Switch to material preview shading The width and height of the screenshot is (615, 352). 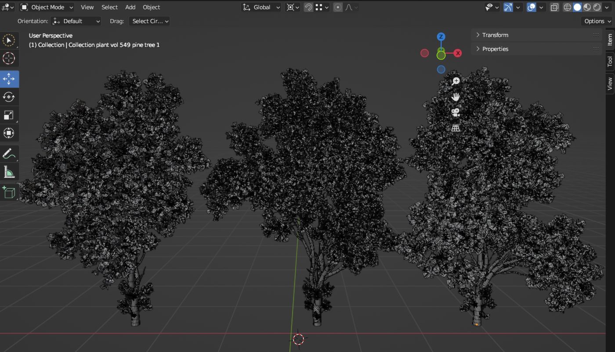pyautogui.click(x=587, y=7)
